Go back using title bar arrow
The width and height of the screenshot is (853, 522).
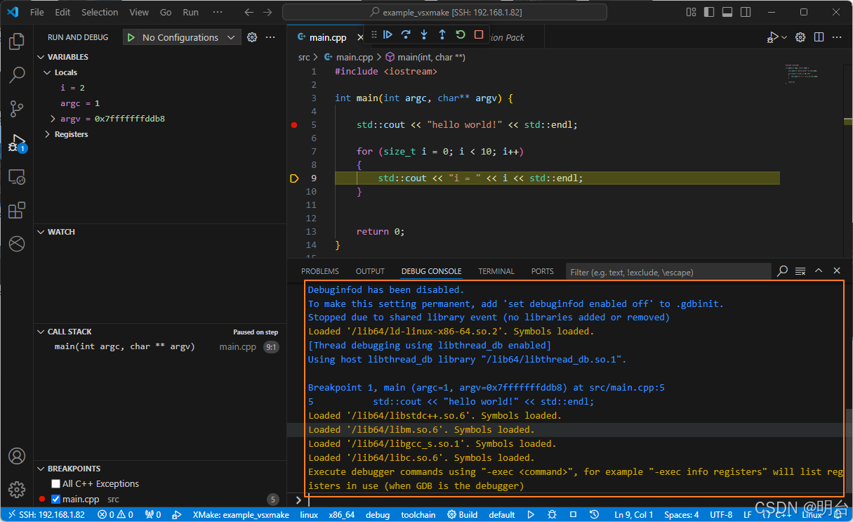point(249,13)
